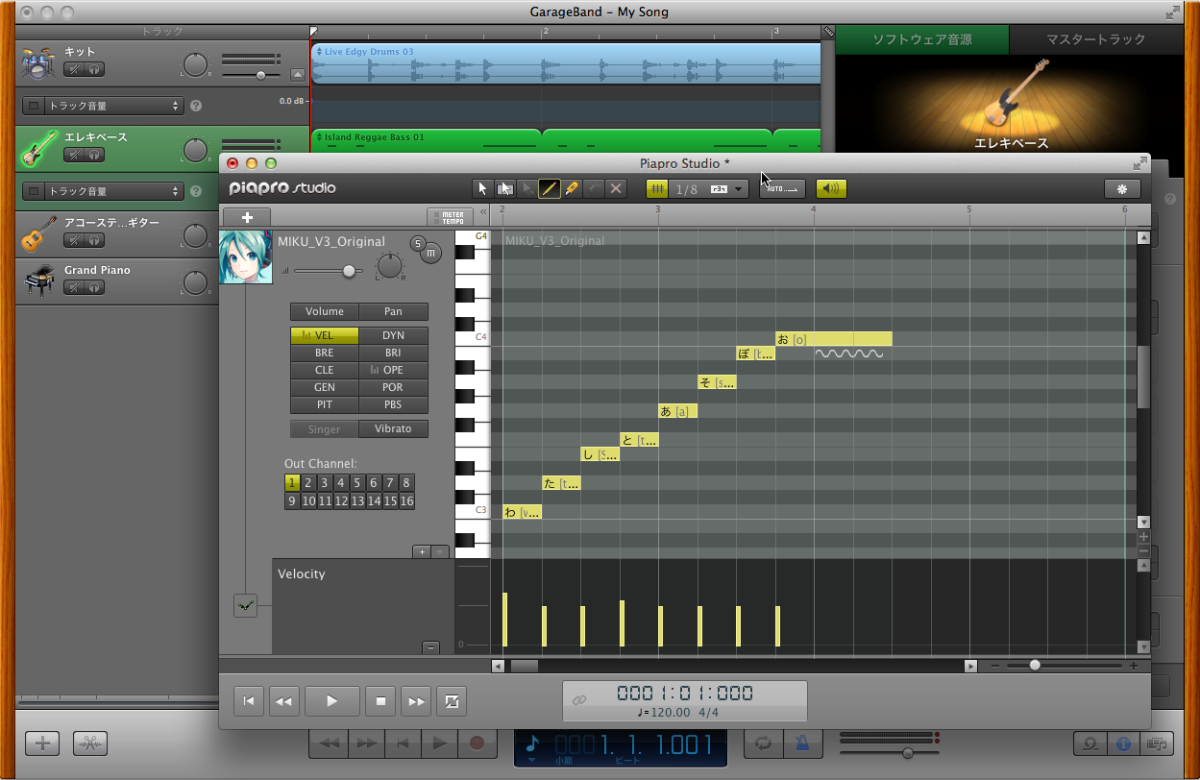Select the arrow pointer tool in Piapro Studio
This screenshot has width=1200, height=780.
click(x=483, y=188)
